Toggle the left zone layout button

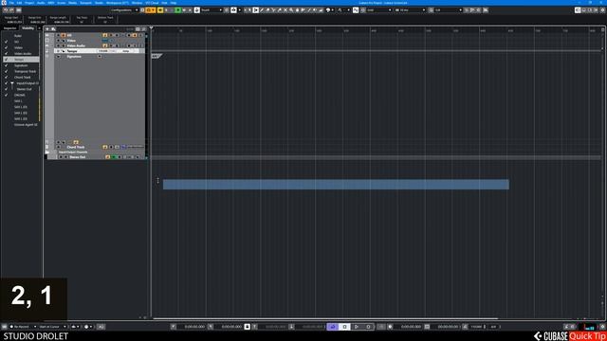(578, 10)
